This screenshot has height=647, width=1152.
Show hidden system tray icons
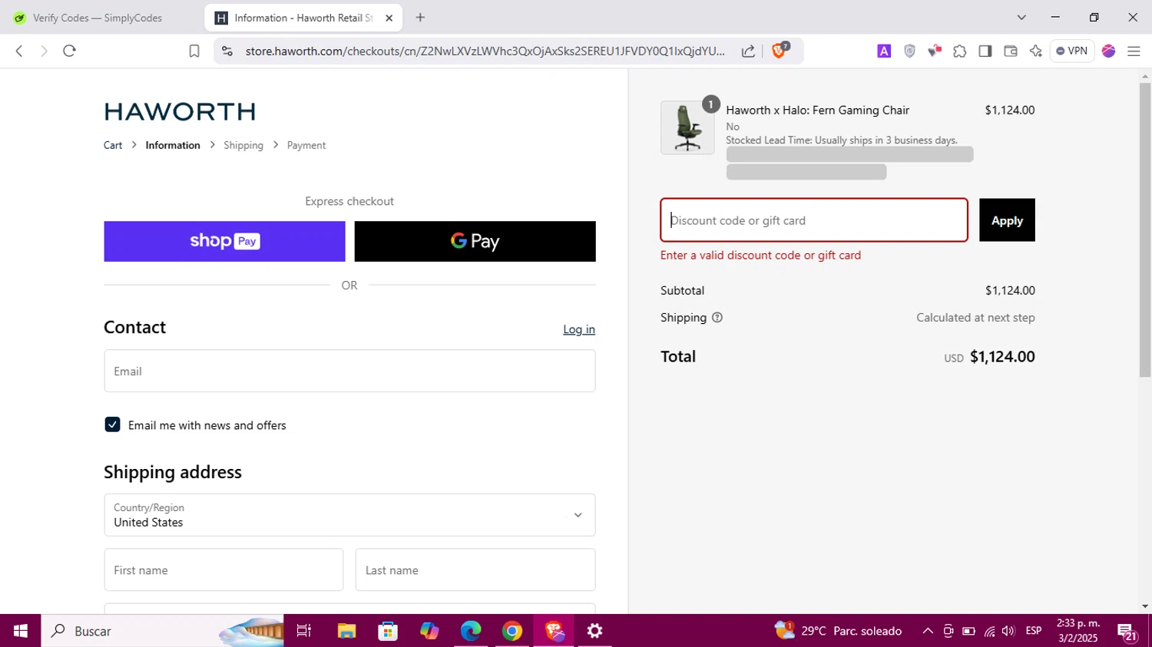[x=928, y=631]
